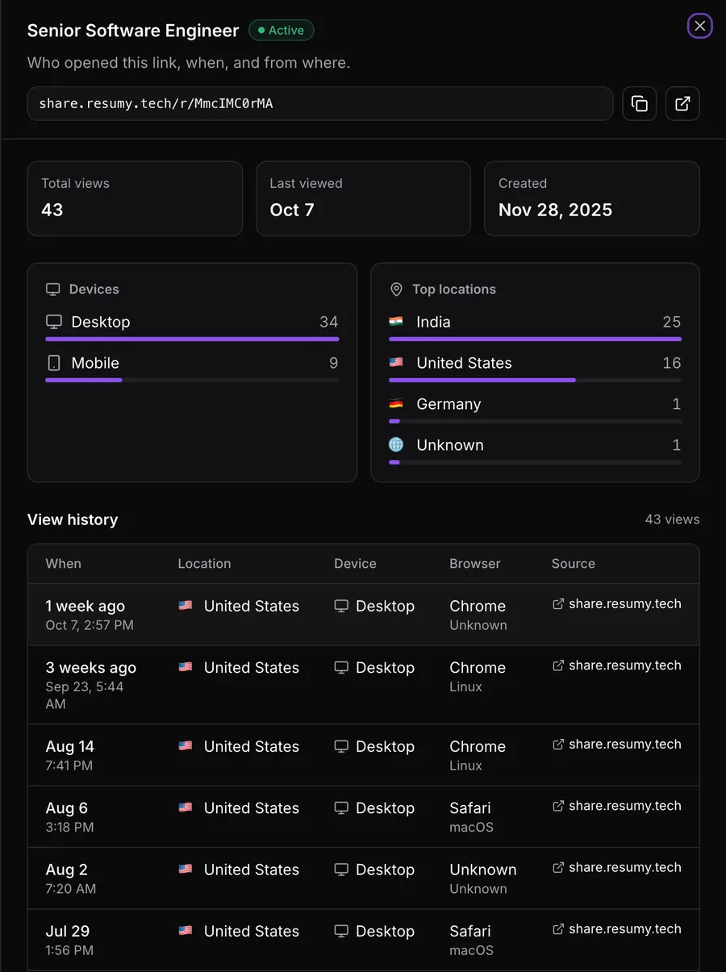Click the '1 week ago' timestamp
Image resolution: width=726 pixels, height=972 pixels.
pos(86,606)
